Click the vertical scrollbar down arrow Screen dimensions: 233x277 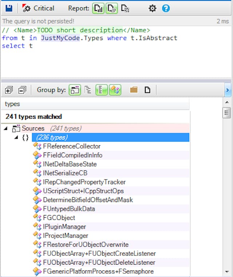pos(227,272)
